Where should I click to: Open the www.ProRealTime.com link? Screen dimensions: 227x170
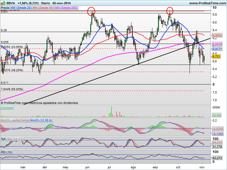tap(207, 3)
